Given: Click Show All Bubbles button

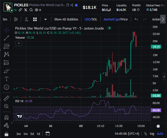Looking at the screenshot, I should 66,19.
